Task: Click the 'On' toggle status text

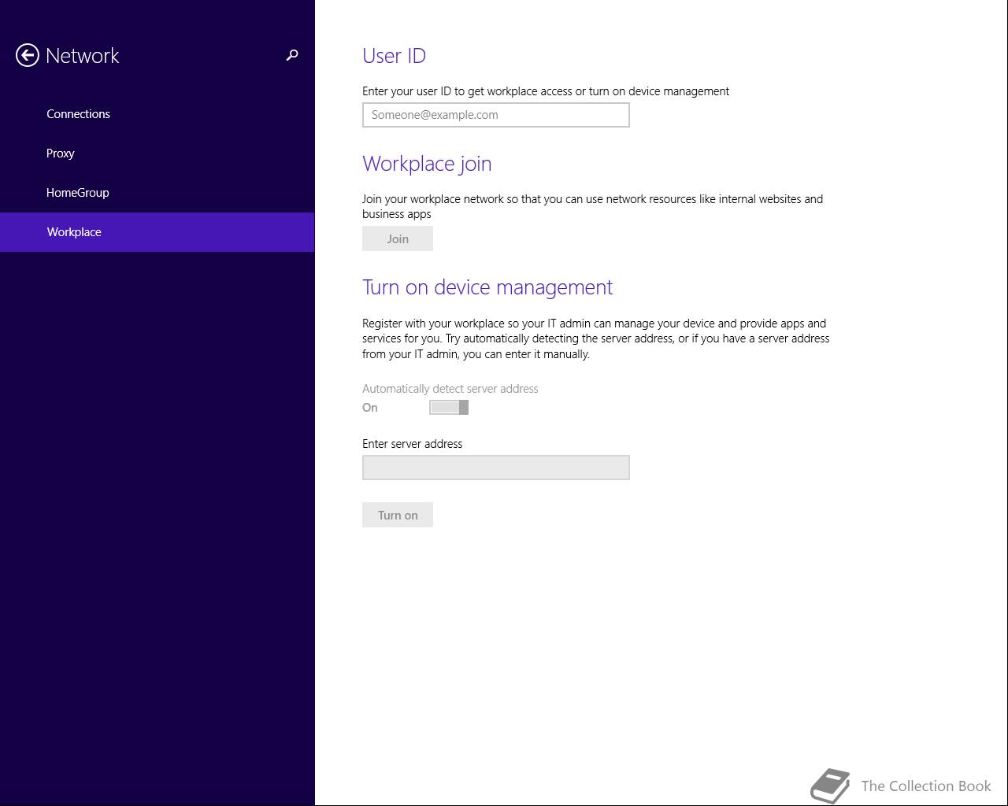Action: pos(370,408)
